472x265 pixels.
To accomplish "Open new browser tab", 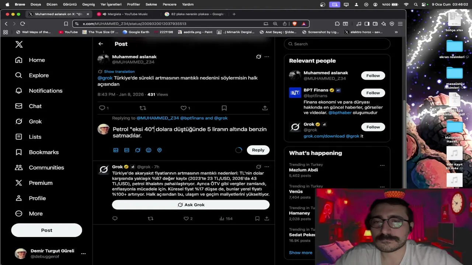I will (x=234, y=14).
